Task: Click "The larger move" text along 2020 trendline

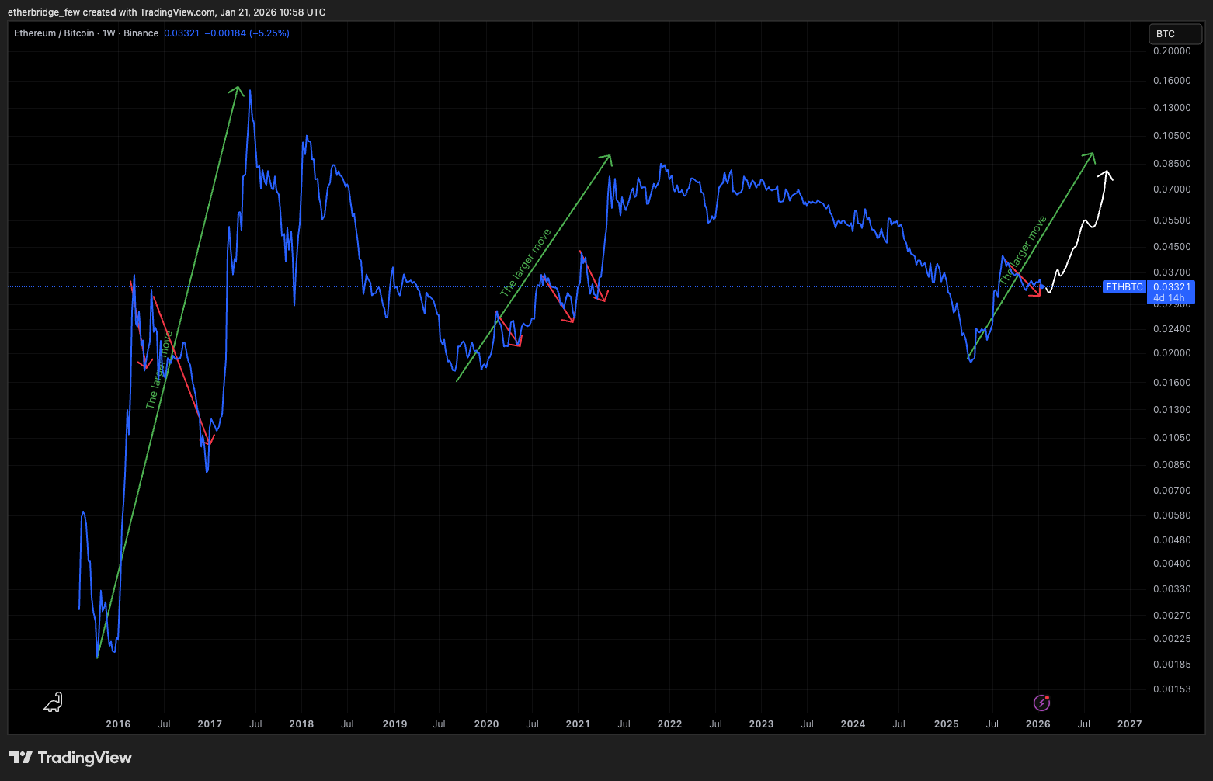Action: (526, 262)
